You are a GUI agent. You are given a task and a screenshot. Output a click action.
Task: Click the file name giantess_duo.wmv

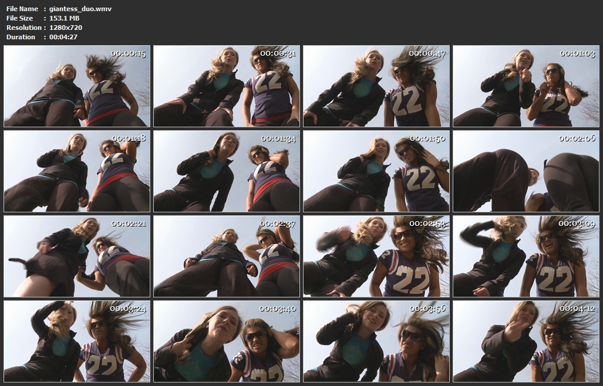(80, 9)
